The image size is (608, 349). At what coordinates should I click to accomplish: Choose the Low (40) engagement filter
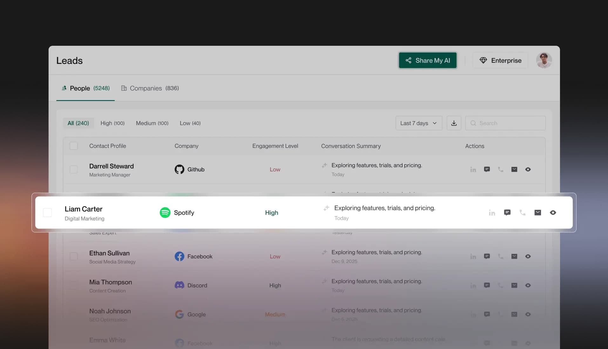coord(190,123)
